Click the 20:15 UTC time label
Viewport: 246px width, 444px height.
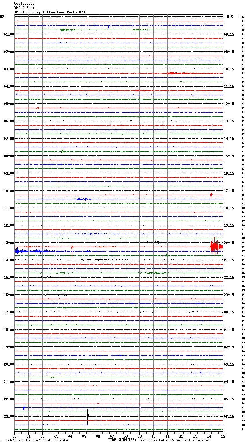click(x=229, y=243)
